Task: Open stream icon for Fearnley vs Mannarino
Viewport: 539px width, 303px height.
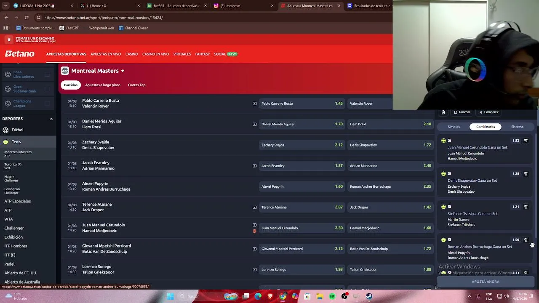Action: coord(254,166)
